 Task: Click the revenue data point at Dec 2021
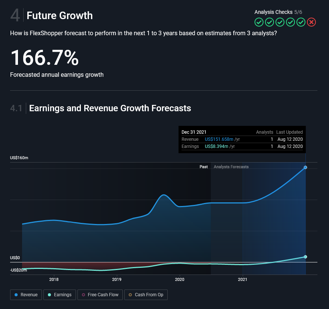(x=305, y=167)
